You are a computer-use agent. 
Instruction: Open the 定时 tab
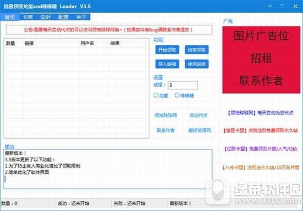point(45,17)
